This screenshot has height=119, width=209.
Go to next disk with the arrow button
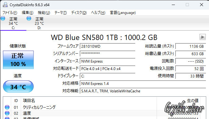(x=202, y=37)
